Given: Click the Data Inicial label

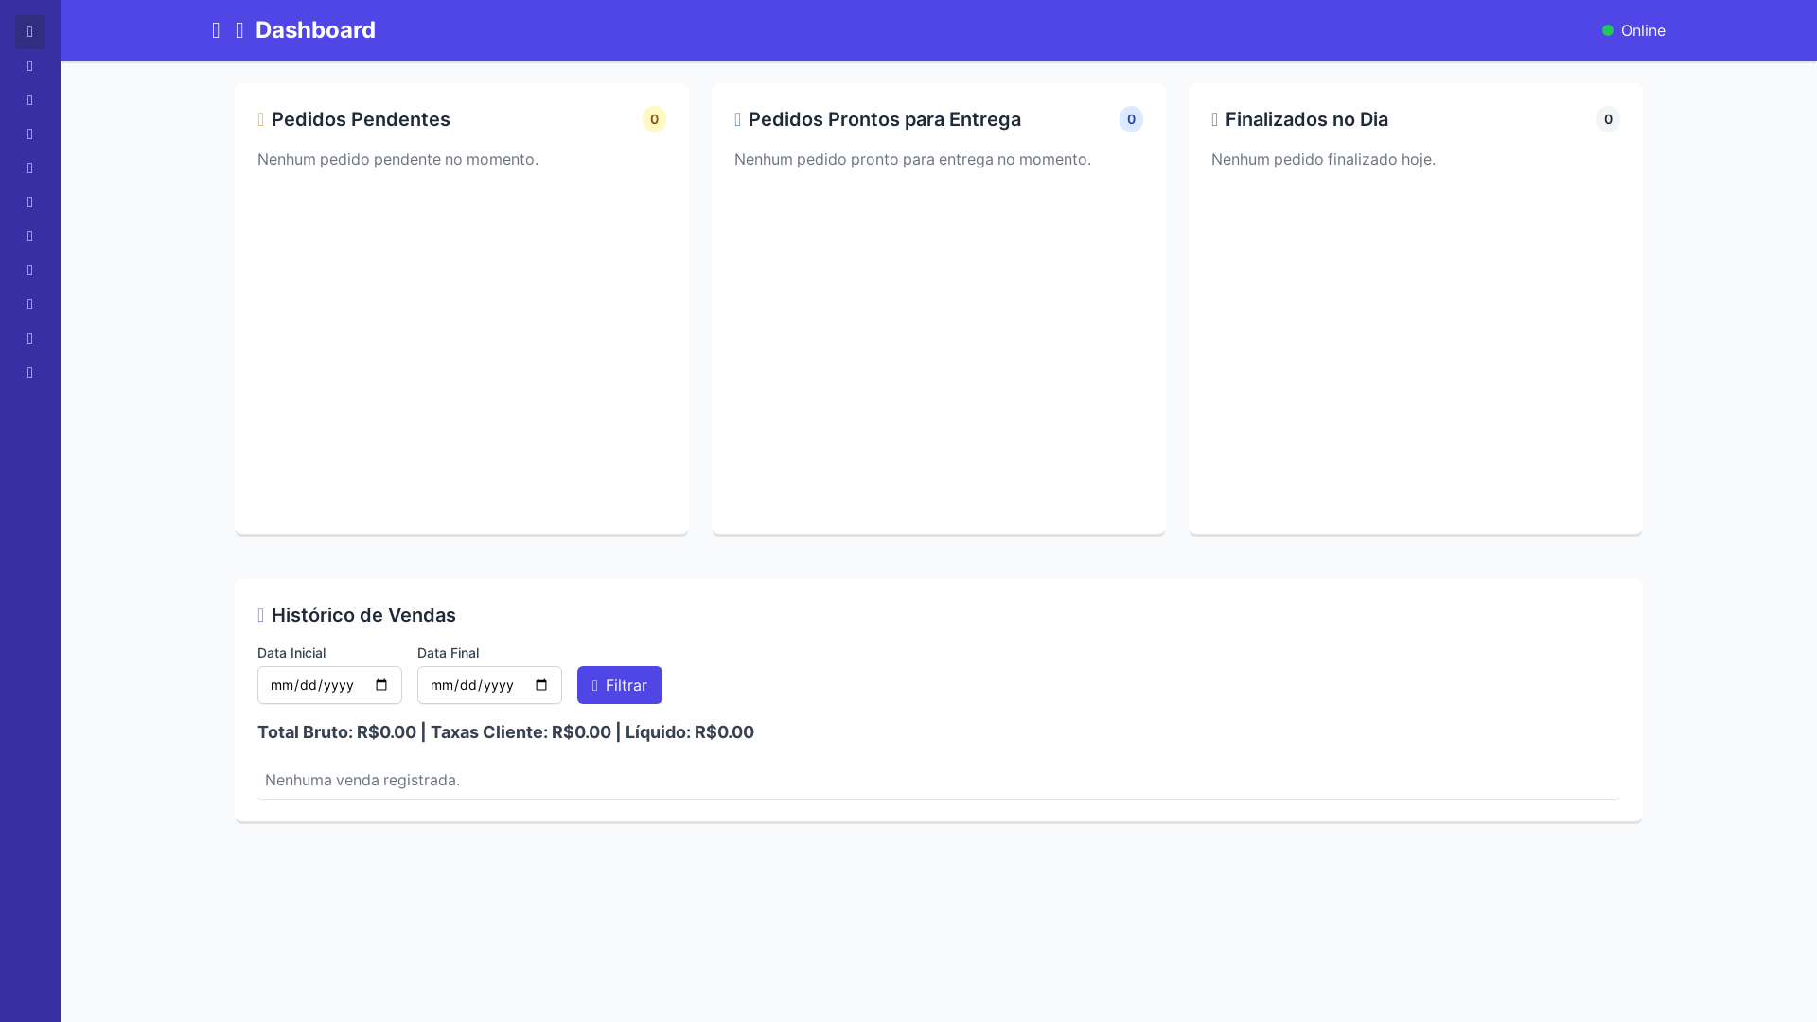Looking at the screenshot, I should coord(291,653).
